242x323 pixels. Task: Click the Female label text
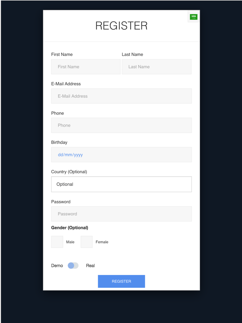tap(102, 242)
